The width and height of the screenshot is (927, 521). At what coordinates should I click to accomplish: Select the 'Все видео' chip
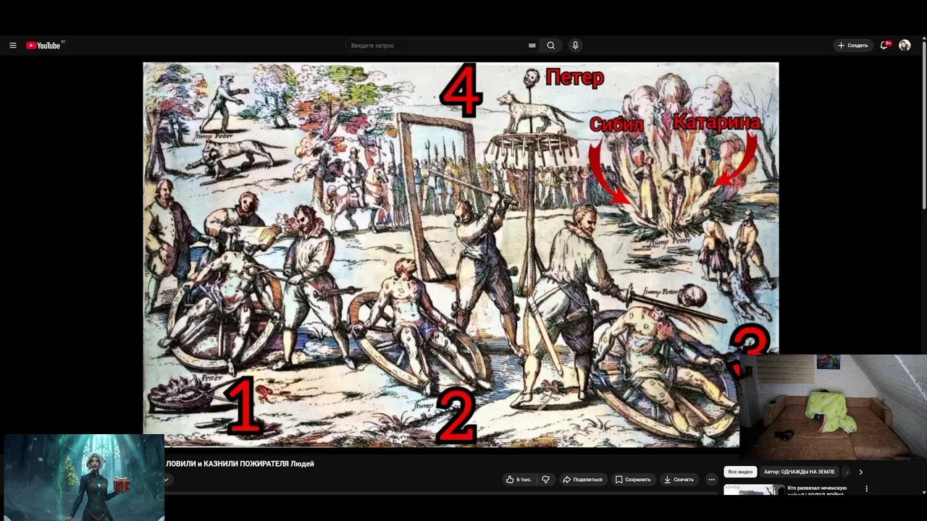(x=740, y=472)
